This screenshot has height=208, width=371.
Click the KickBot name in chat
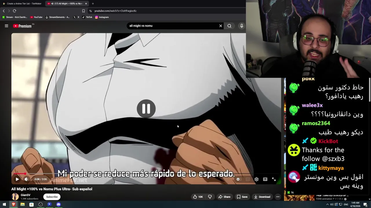click(328, 141)
